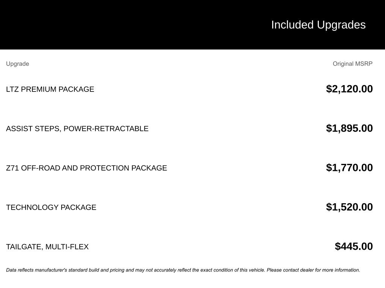Click the Upgrade column header
Image resolution: width=385 pixels, height=288 pixels.
pyautogui.click(x=17, y=64)
